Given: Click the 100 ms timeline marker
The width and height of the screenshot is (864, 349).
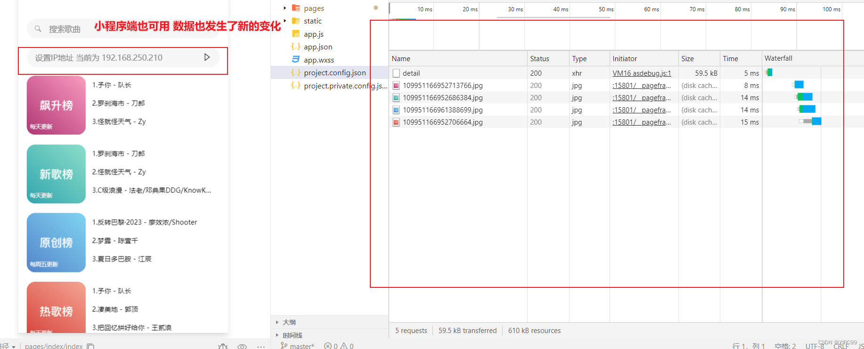Looking at the screenshot, I should pyautogui.click(x=831, y=9).
